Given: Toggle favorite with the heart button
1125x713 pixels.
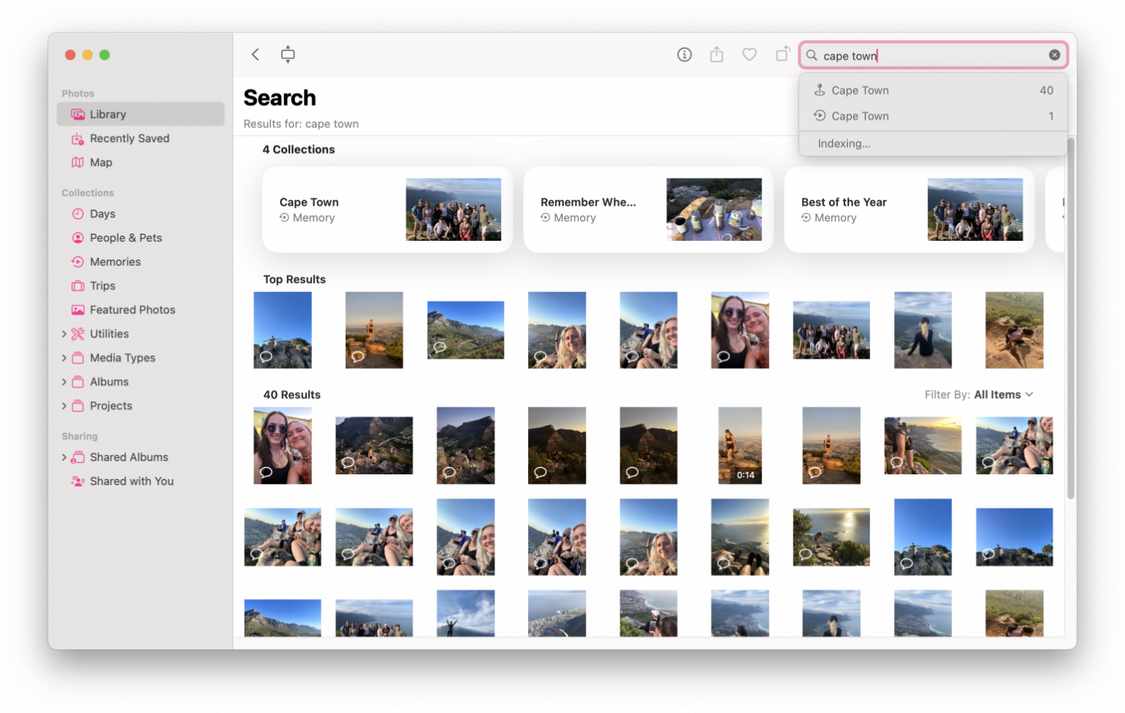Looking at the screenshot, I should 749,54.
